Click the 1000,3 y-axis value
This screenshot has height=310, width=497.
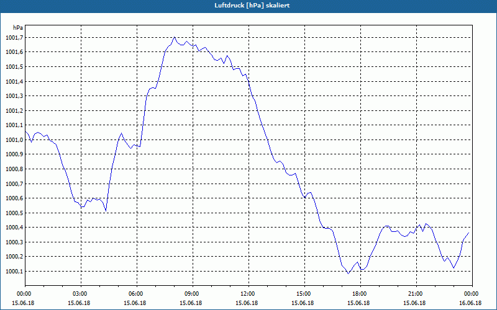14,242
